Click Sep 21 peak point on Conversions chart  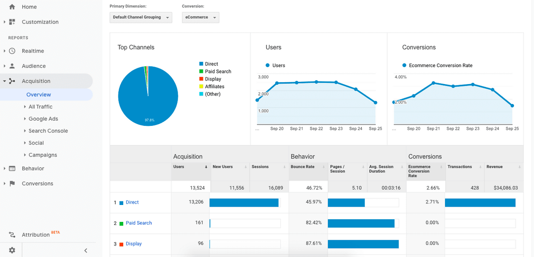tap(433, 83)
